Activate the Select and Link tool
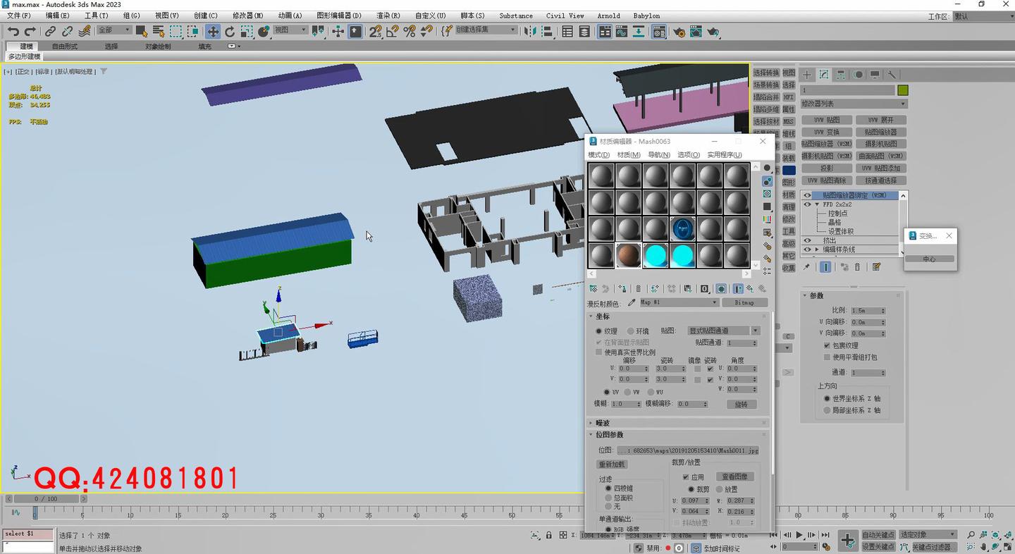 pos(51,31)
